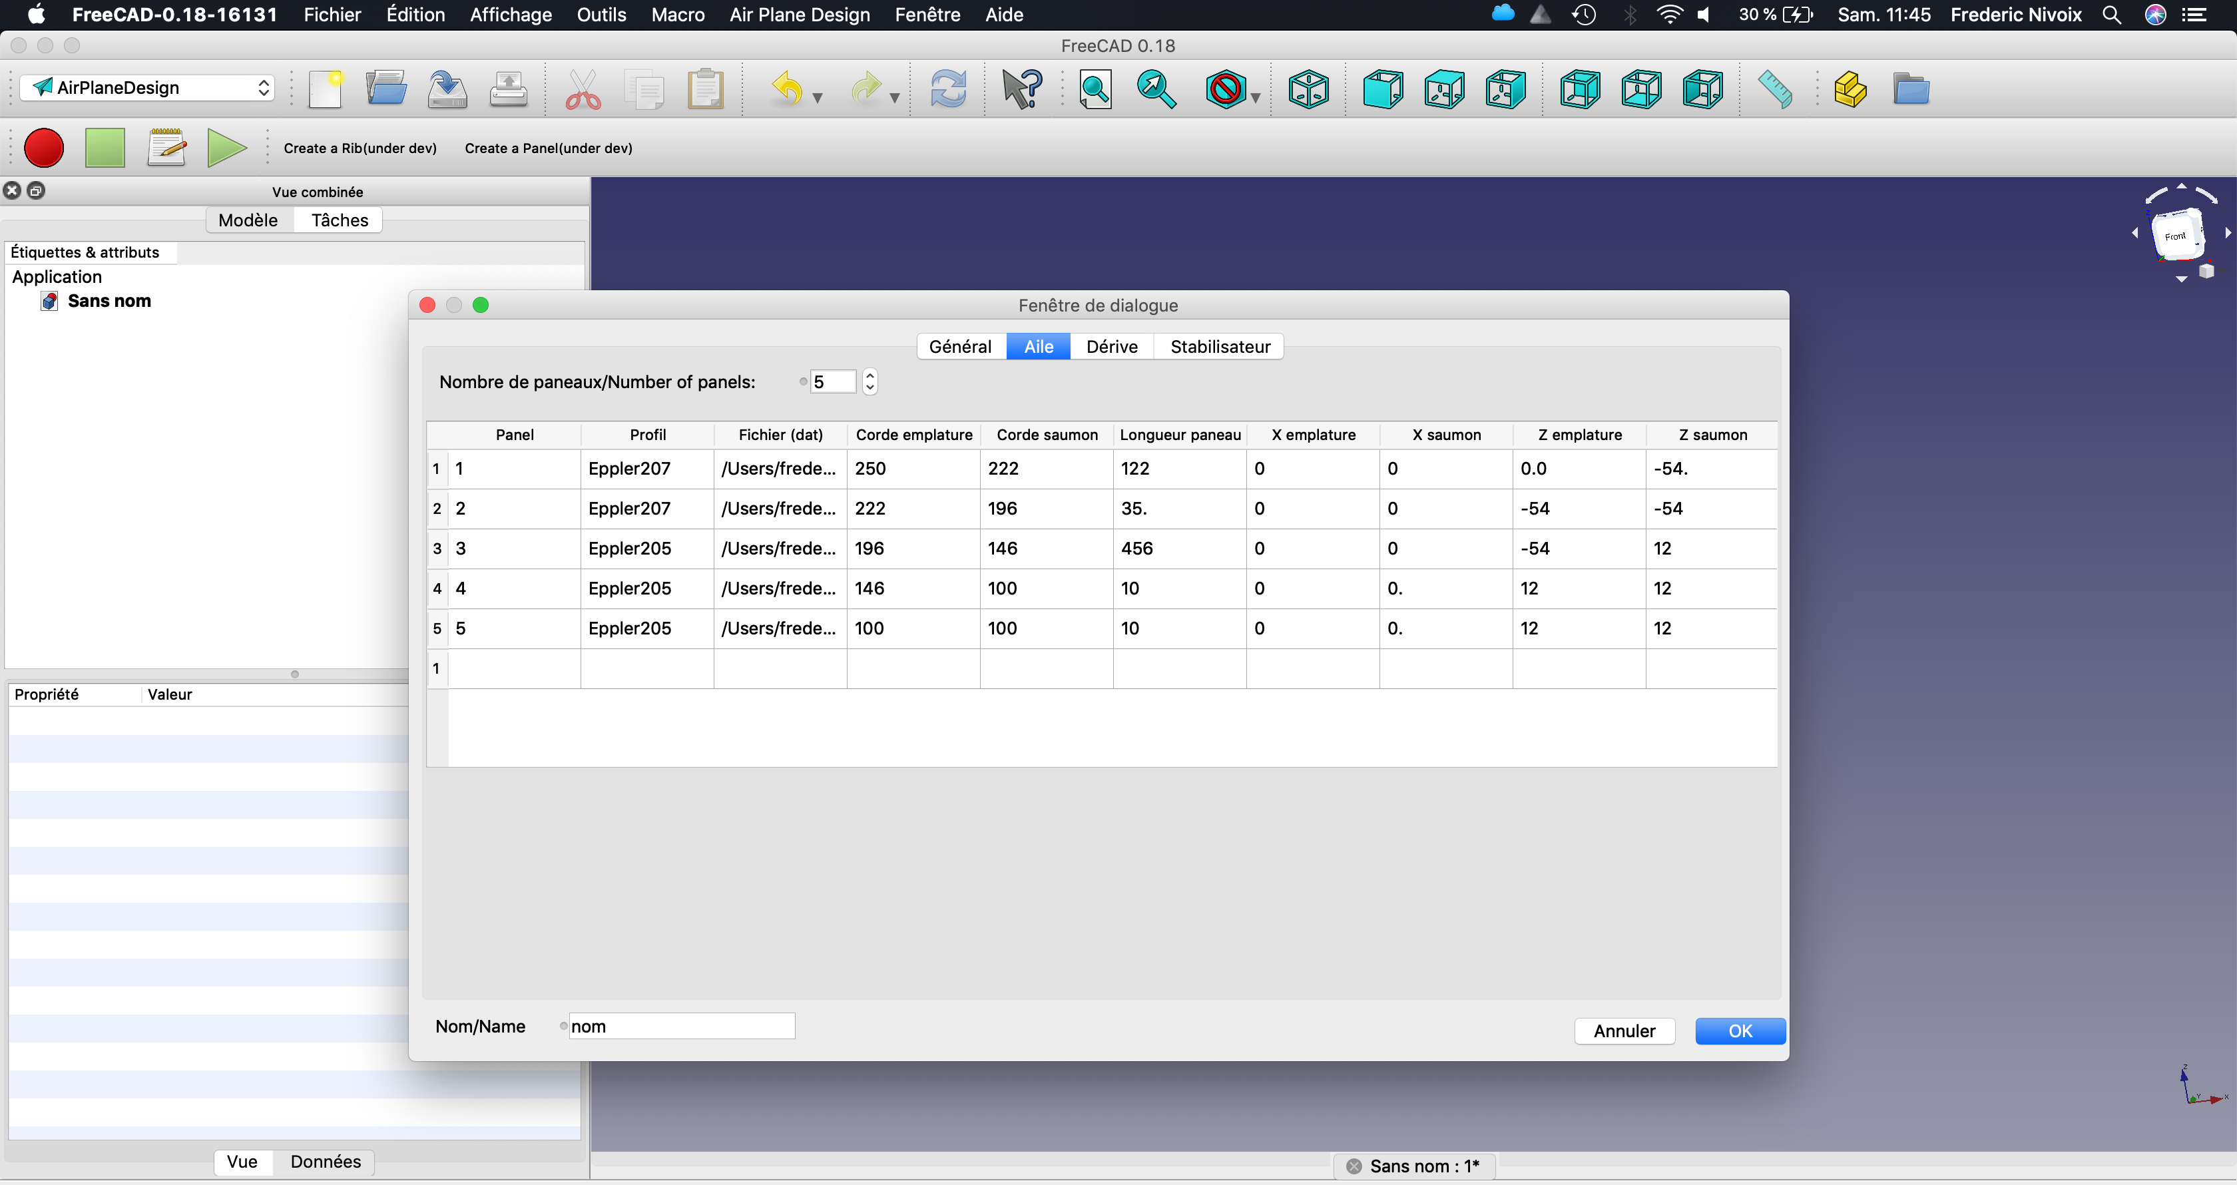Click the green Execute macro play icon
2237x1185 pixels.
(226, 148)
